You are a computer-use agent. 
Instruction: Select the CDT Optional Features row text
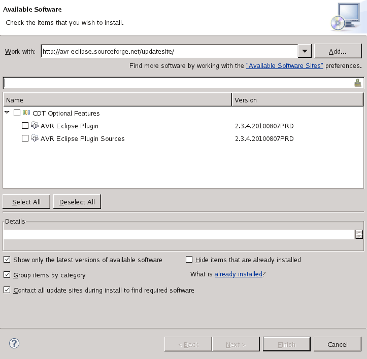[66, 114]
